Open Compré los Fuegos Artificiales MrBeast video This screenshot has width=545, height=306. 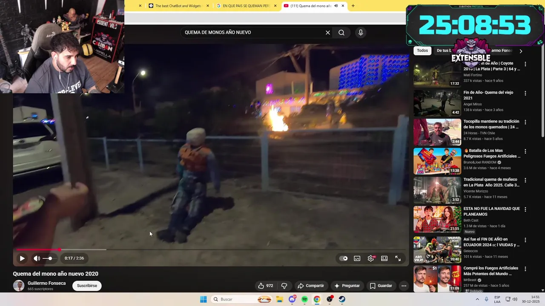click(491, 271)
